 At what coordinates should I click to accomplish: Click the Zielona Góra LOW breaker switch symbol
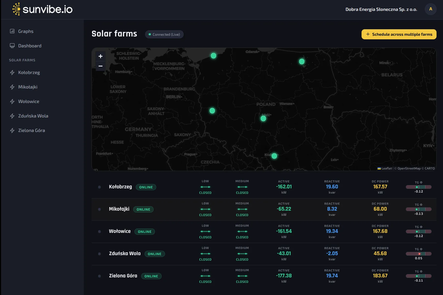tap(205, 276)
